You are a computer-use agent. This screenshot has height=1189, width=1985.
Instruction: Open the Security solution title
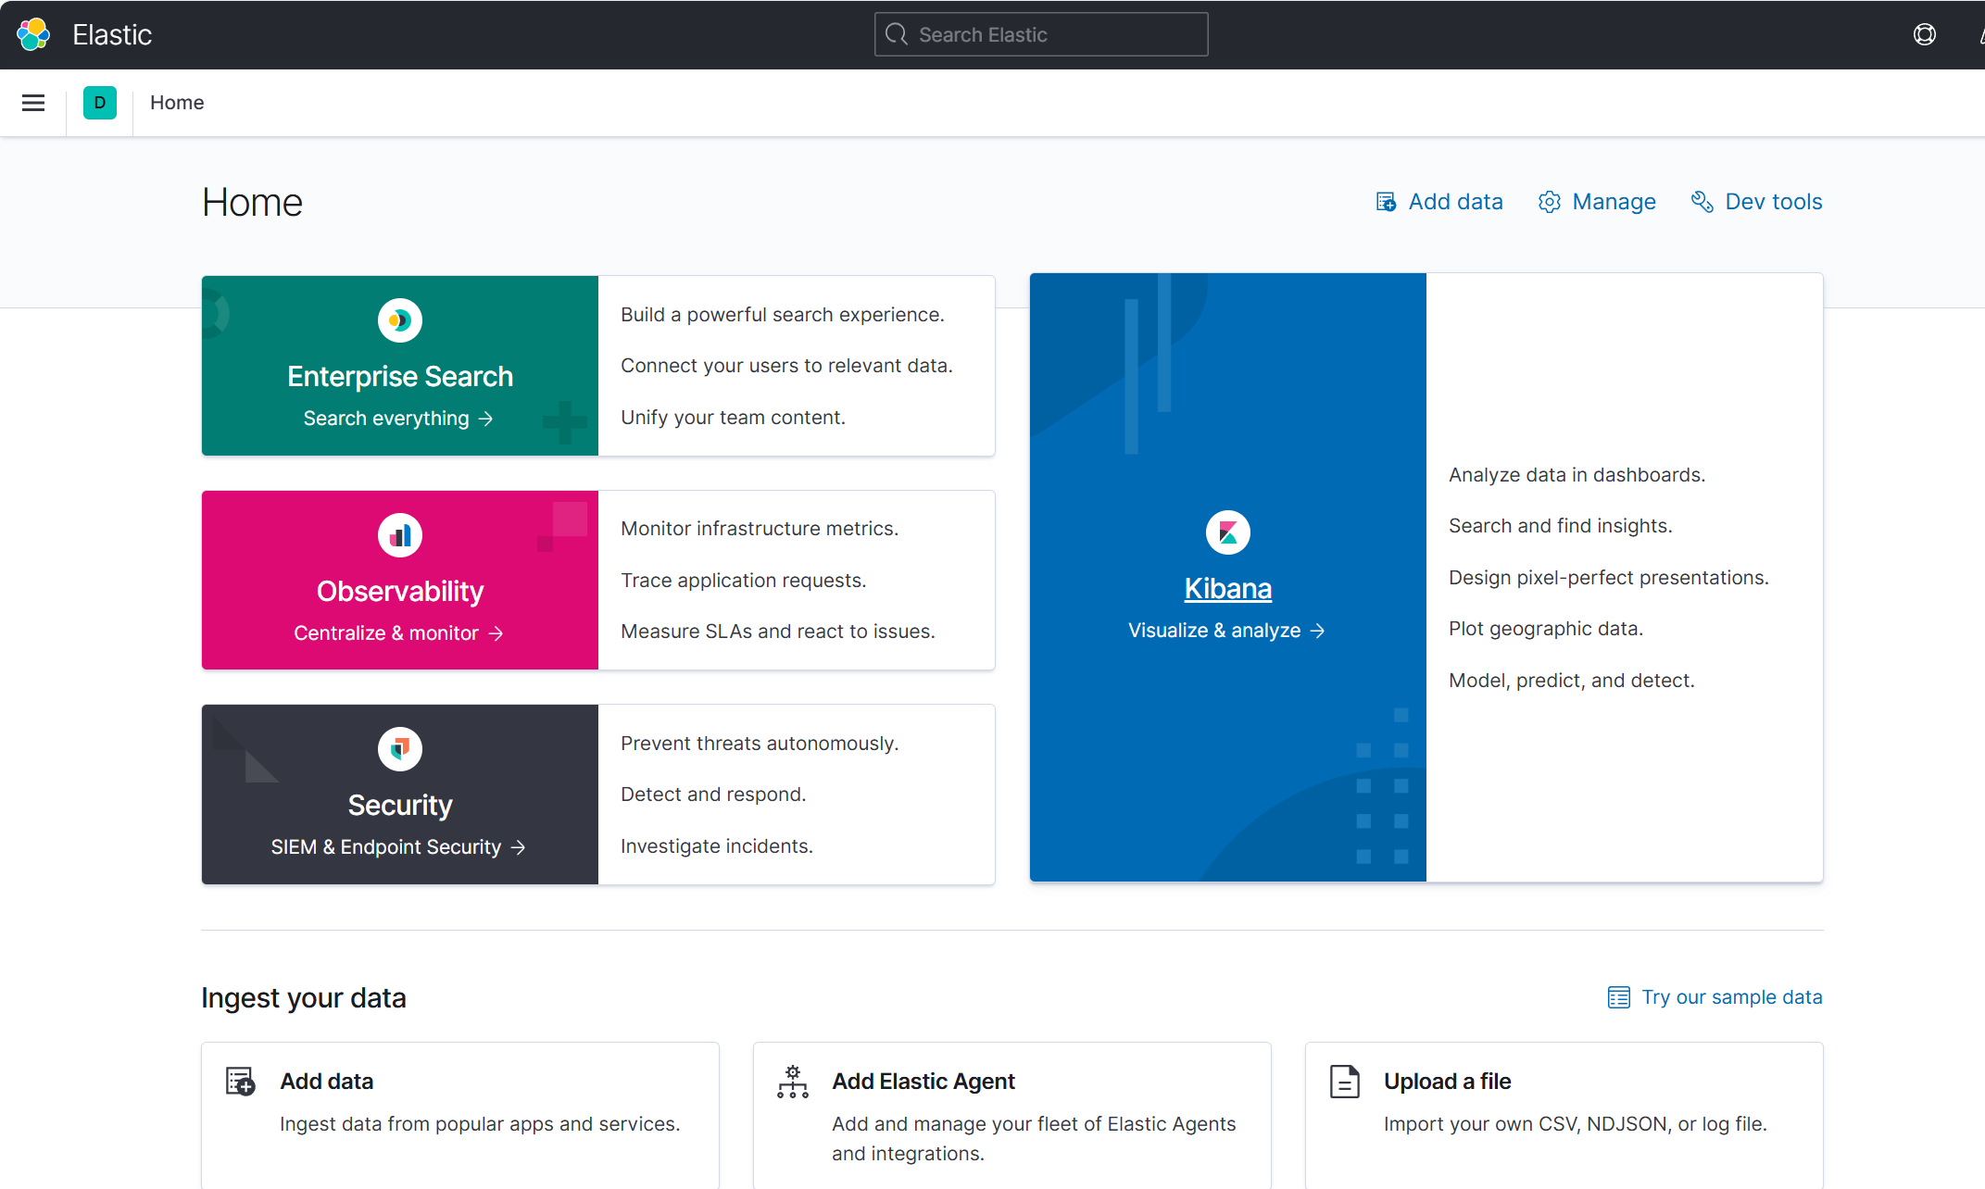tap(400, 806)
